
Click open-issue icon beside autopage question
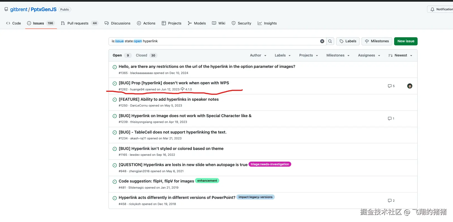coord(115,165)
